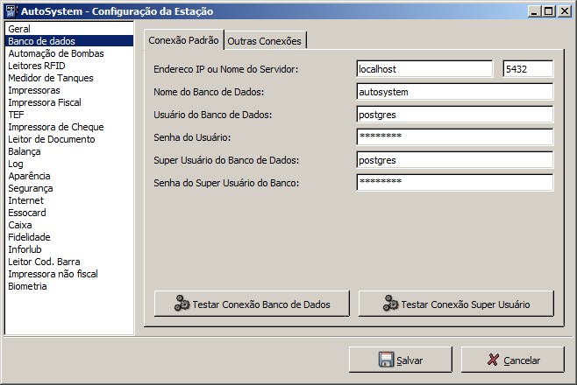This screenshot has height=385, width=577.
Task: Click the Senha do Usuário password field
Action: (454, 137)
